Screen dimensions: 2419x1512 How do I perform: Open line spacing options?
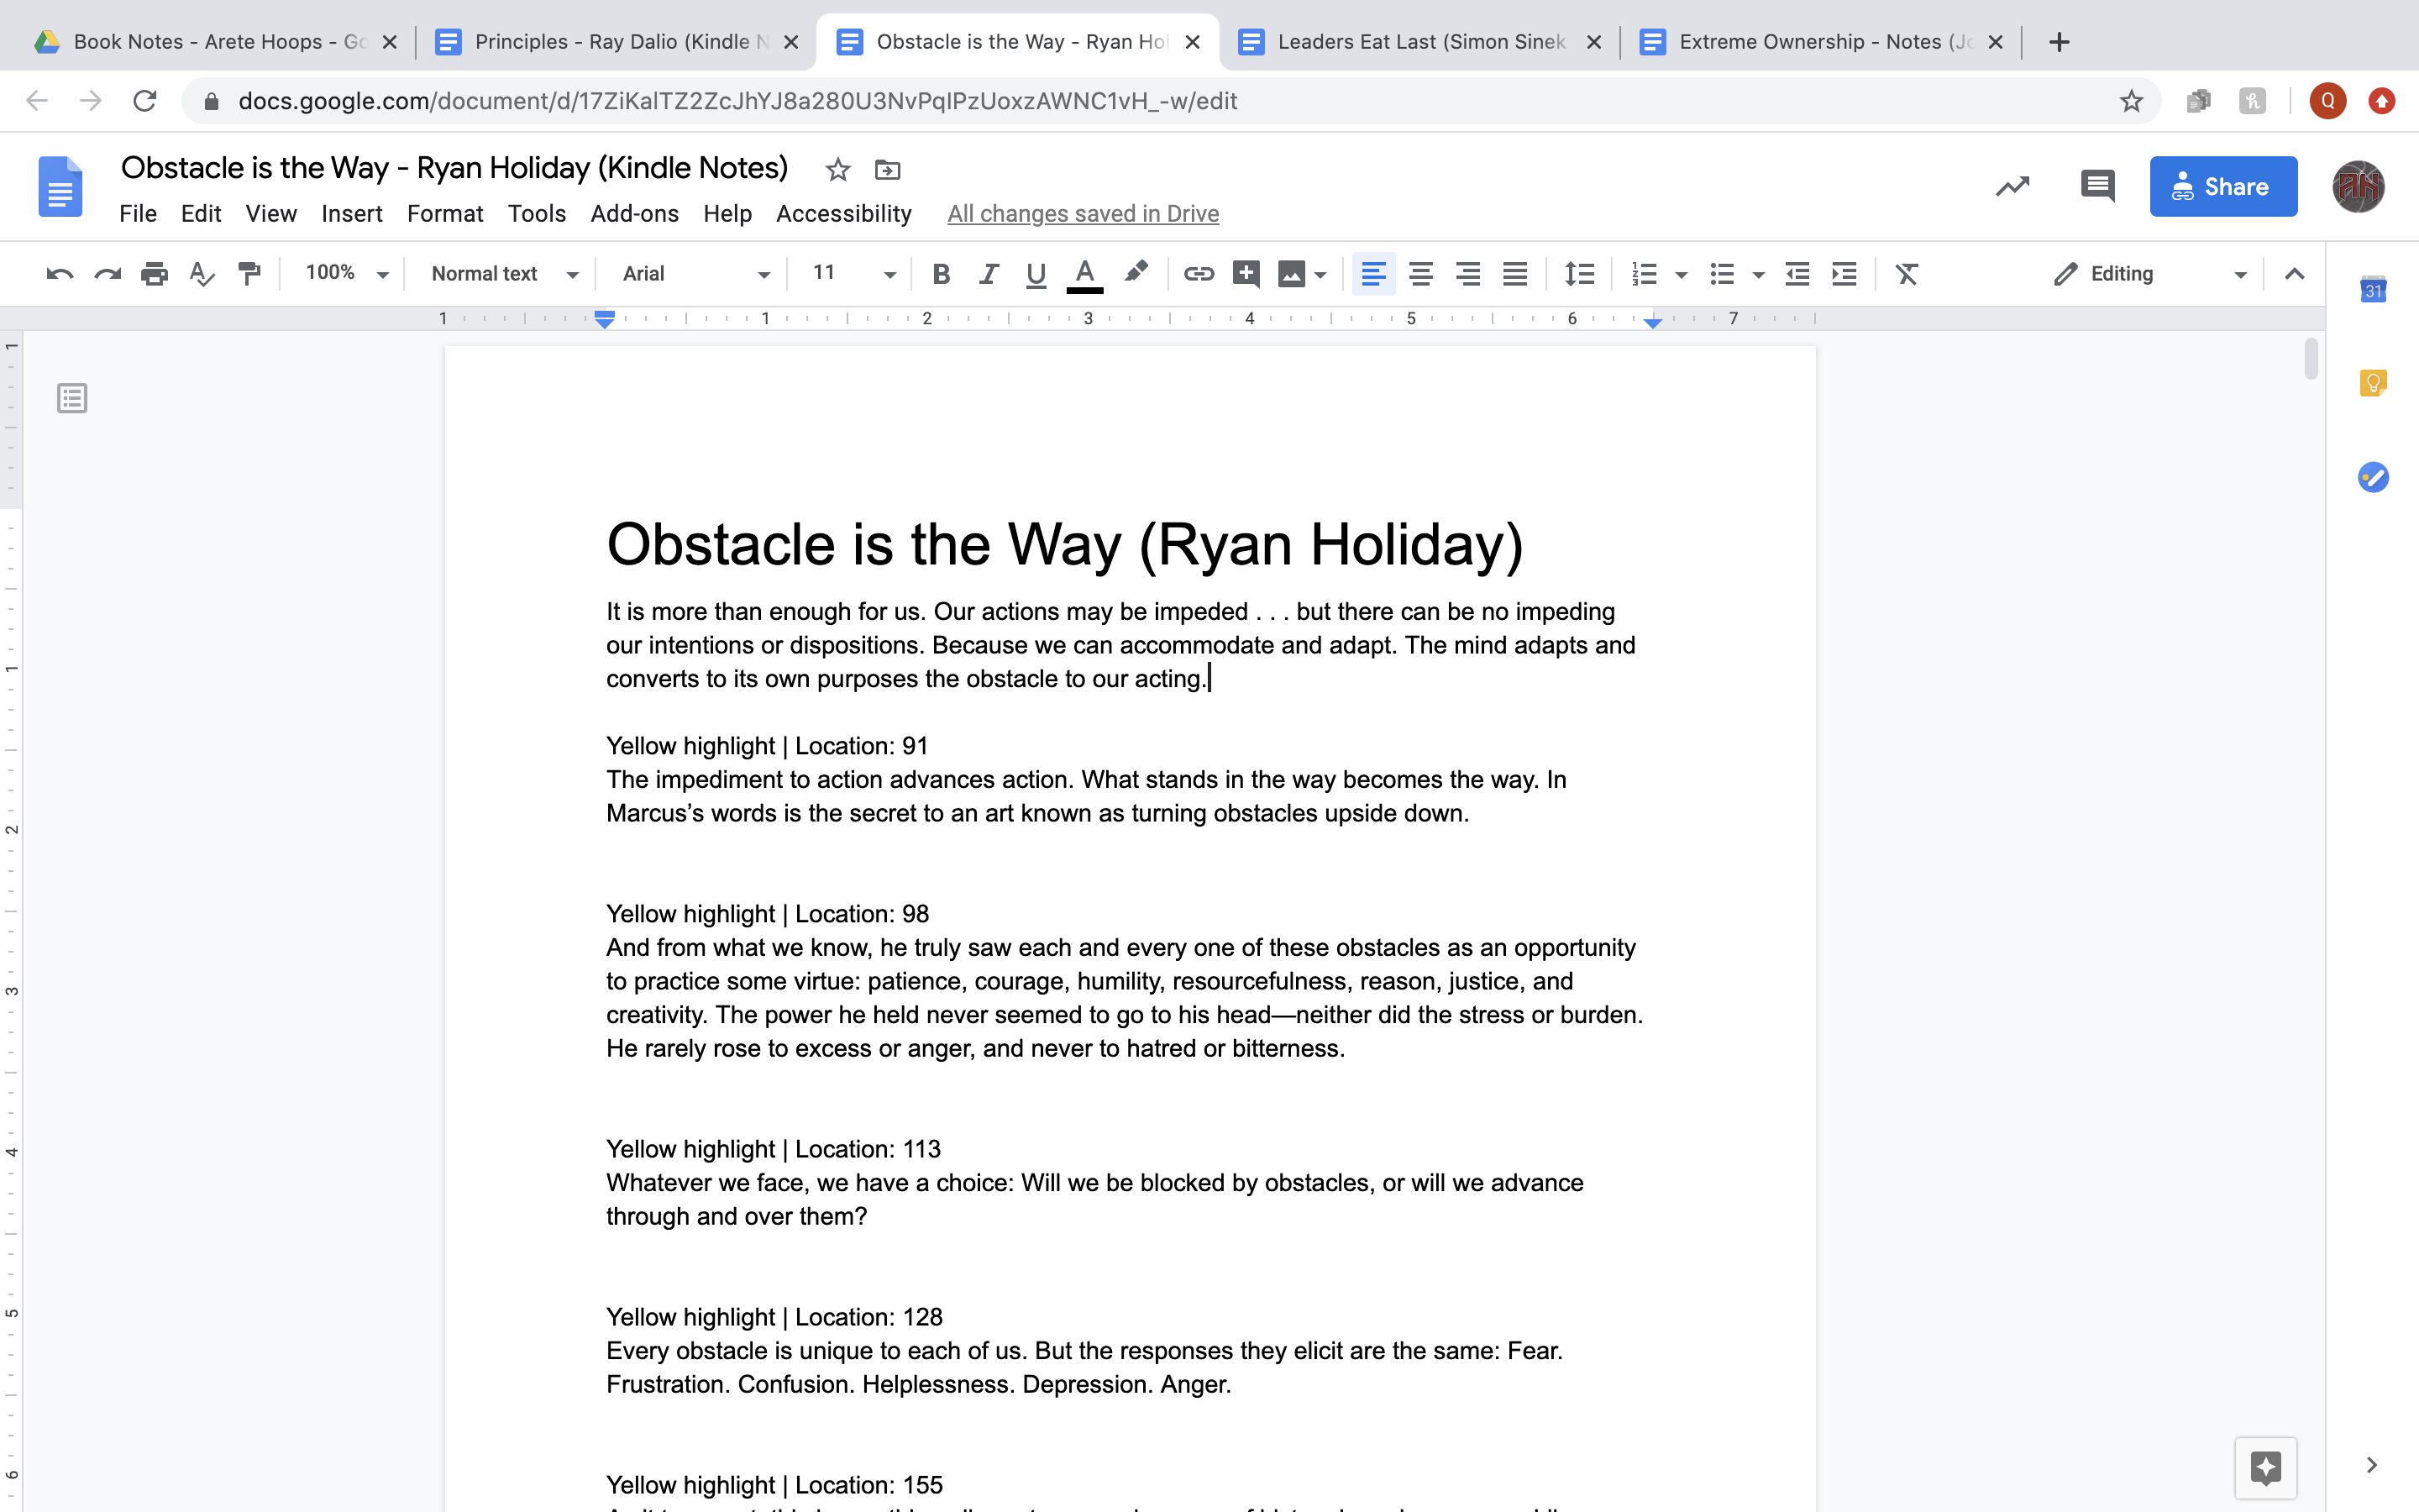(1579, 274)
